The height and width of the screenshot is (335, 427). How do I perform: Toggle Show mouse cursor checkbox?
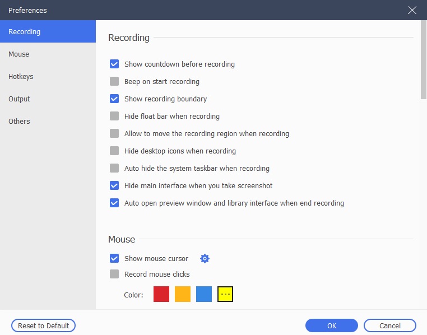(x=114, y=258)
